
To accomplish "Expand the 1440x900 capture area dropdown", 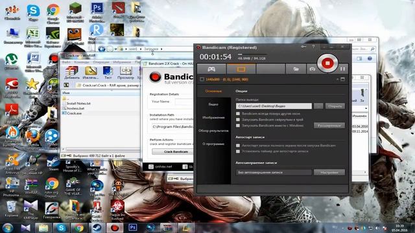I will pos(337,79).
